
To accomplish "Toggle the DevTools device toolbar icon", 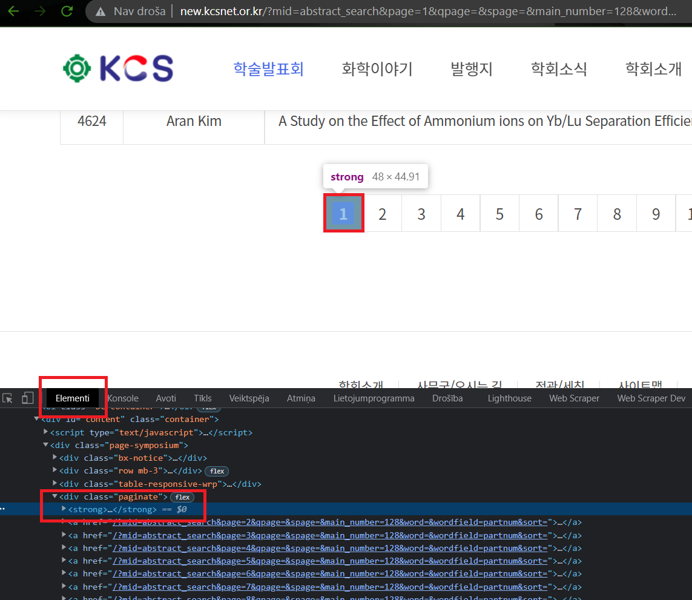I will [x=27, y=398].
